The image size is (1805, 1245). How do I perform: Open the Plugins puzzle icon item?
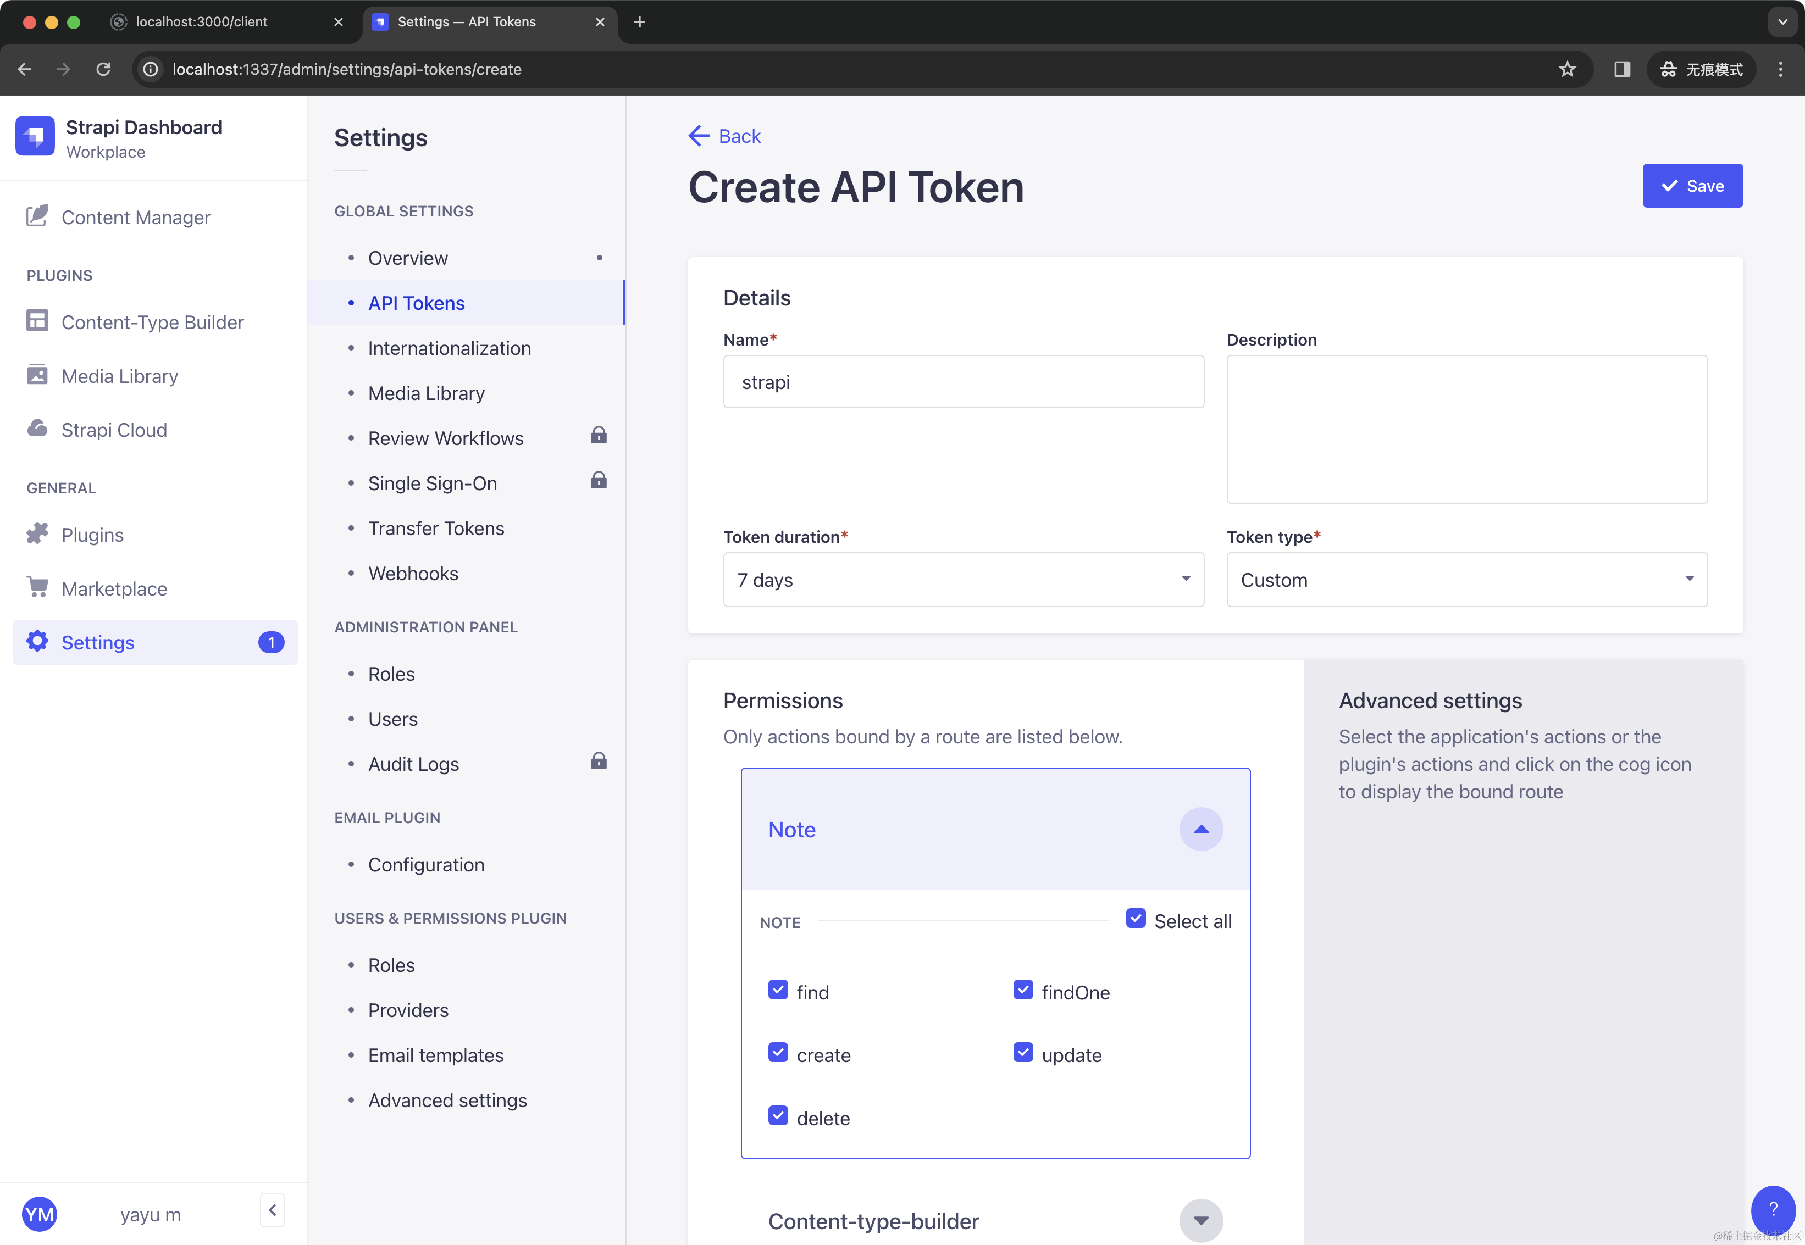[x=92, y=535]
